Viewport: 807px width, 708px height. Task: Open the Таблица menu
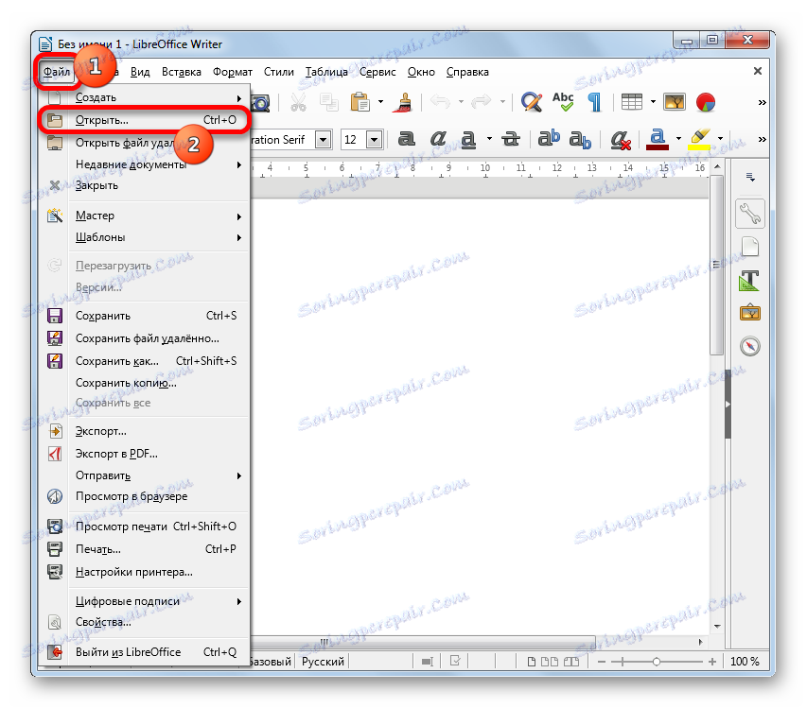[x=326, y=72]
